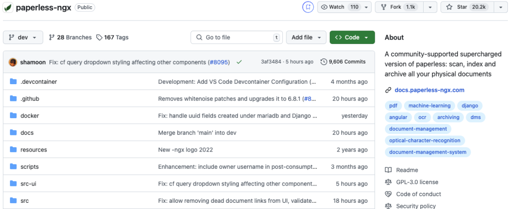Screen dimensions: 517x209
Task: Click the folder icon for .devcontainer
Action: click(x=13, y=81)
